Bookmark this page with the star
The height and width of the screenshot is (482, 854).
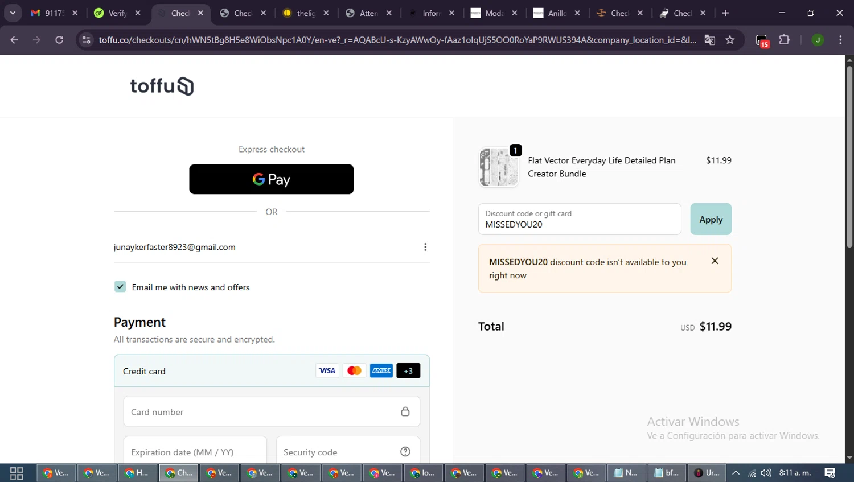730,40
